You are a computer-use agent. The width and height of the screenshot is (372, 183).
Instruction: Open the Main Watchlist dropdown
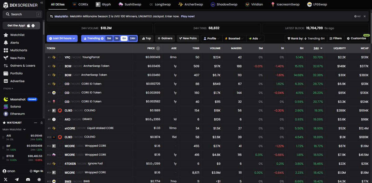(14, 129)
